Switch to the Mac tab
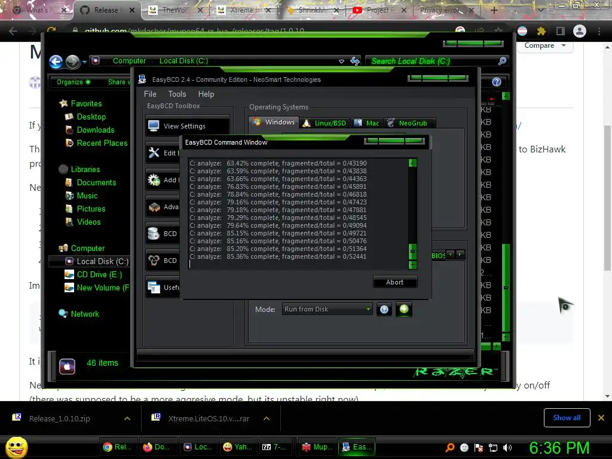Viewport: 612px width, 459px height. tap(366, 123)
